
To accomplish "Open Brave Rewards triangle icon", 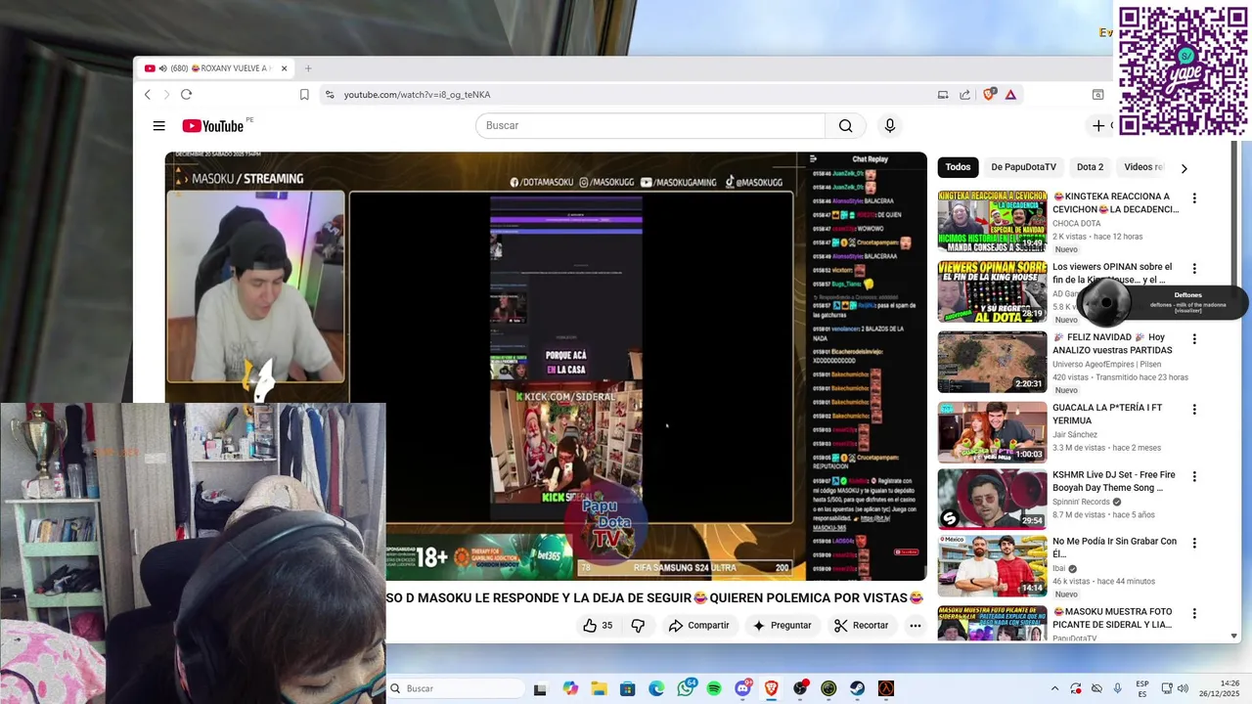I will click(x=1010, y=95).
